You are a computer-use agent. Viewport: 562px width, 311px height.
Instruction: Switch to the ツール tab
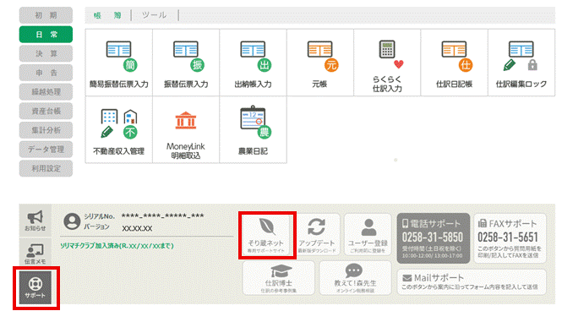coord(155,15)
